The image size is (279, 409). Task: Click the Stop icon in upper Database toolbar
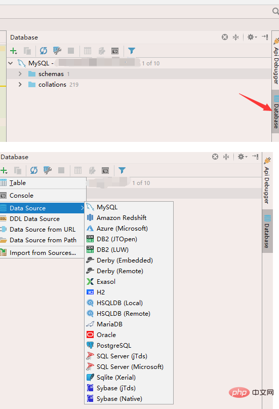coord(71,51)
